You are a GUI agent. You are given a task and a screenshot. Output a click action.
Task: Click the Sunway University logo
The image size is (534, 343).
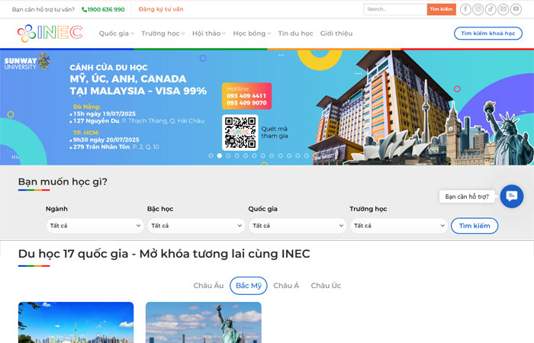26,62
